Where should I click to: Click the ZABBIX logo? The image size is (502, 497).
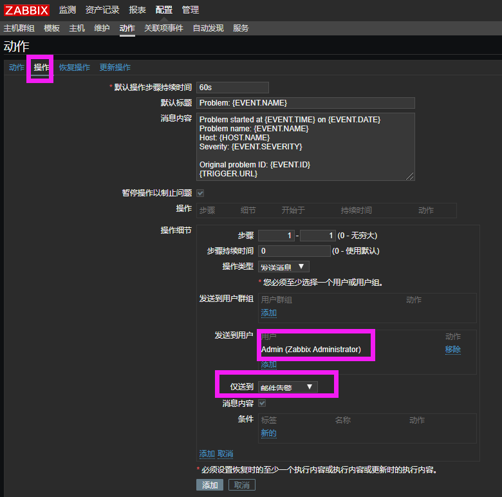coord(26,10)
